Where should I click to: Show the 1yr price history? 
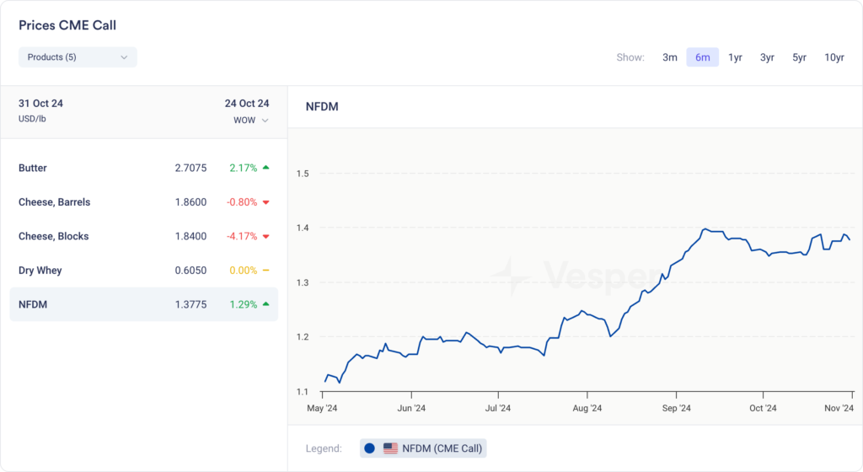735,57
